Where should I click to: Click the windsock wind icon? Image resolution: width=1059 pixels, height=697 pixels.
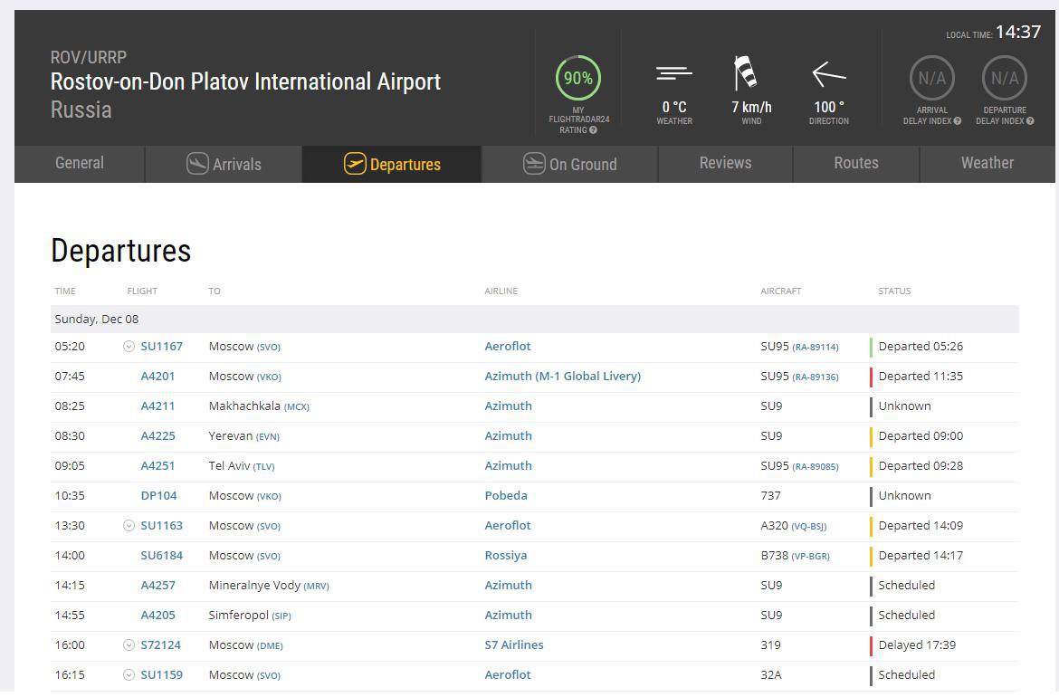745,73
